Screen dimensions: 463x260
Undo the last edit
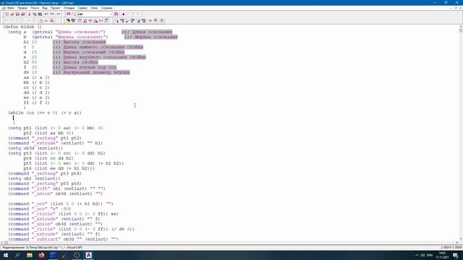coord(46,14)
